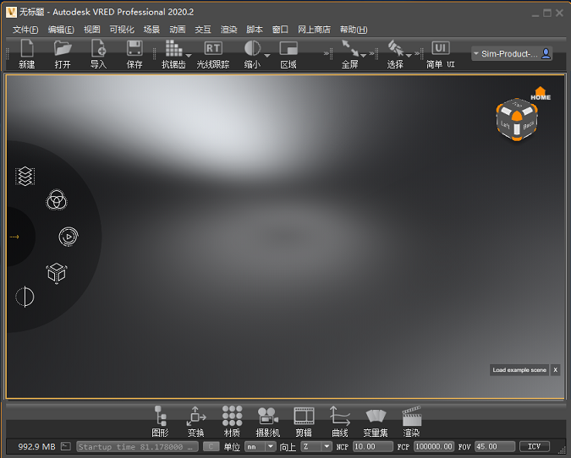This screenshot has width=571, height=458.
Task: Toggle the 区域 region render icon
Action: (x=288, y=54)
